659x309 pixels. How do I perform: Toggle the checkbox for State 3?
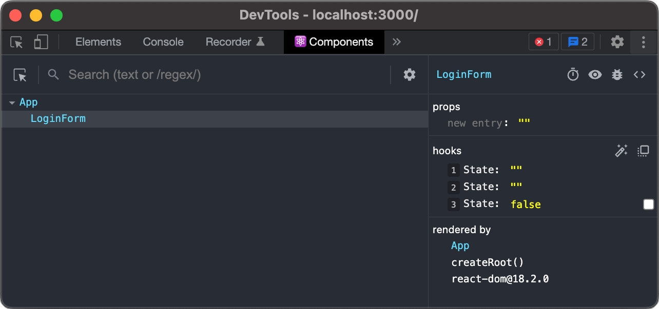648,203
